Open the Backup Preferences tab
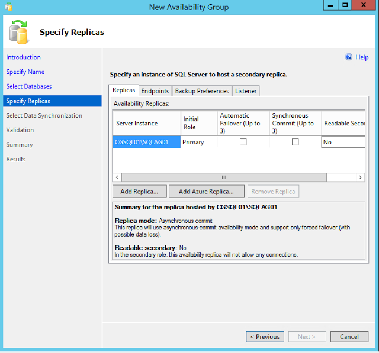This screenshot has height=353, width=379. pyautogui.click(x=202, y=91)
